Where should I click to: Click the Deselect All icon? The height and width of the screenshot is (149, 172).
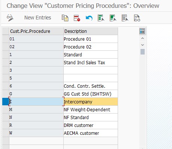point(125,18)
